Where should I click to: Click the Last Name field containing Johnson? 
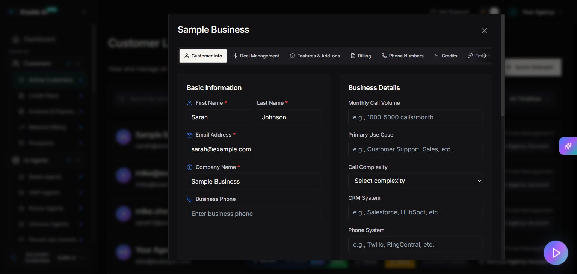click(289, 117)
